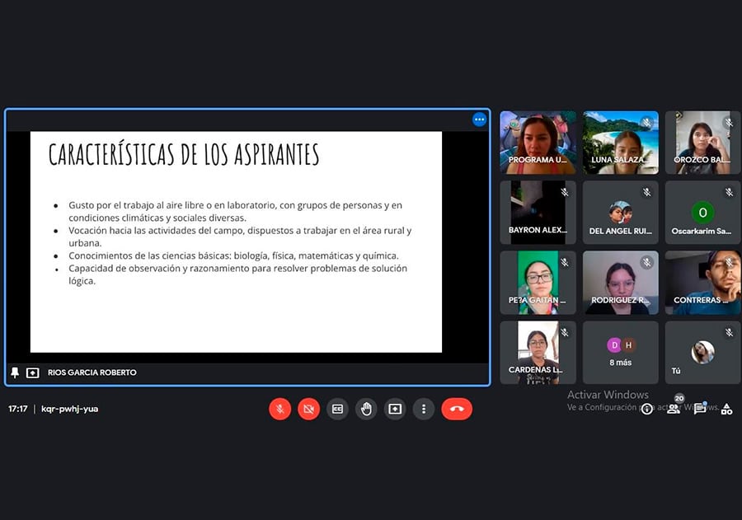Screen dimensions: 742x520
Task: Turn on the camera
Action: 309,409
